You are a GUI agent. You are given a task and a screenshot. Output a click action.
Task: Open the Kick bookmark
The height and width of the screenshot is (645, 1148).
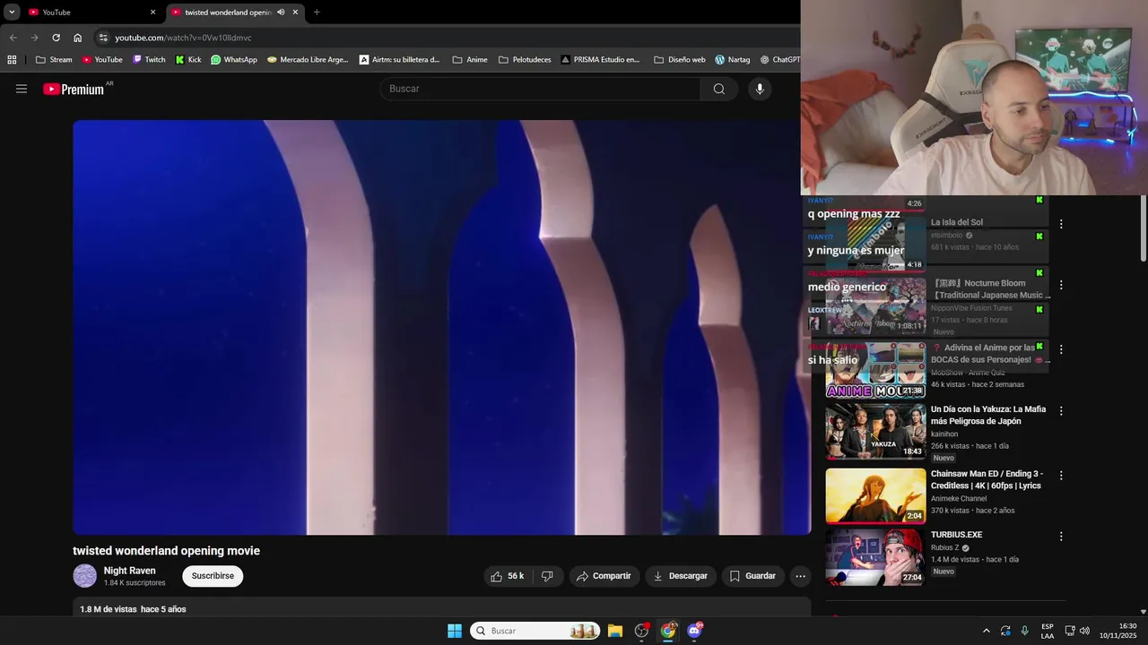click(188, 60)
